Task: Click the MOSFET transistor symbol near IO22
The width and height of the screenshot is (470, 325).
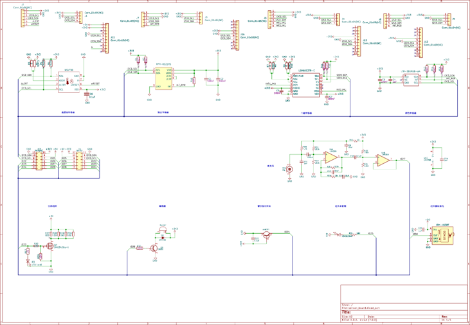Action: (x=50, y=246)
